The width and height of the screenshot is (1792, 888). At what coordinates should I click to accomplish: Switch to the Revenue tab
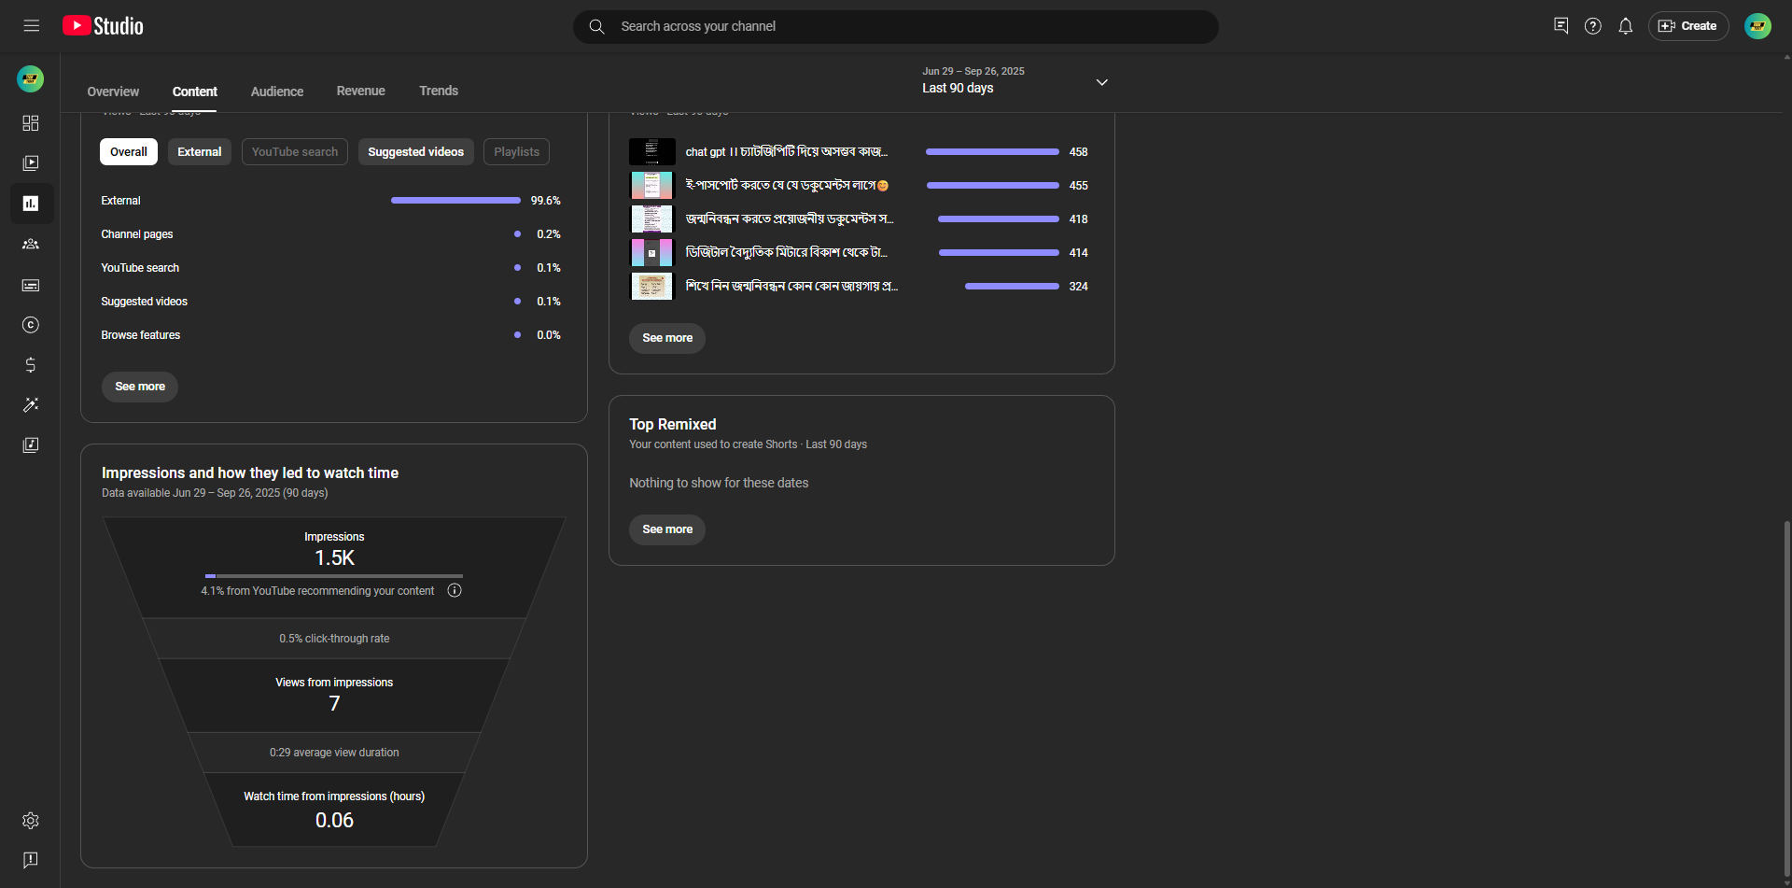[360, 92]
